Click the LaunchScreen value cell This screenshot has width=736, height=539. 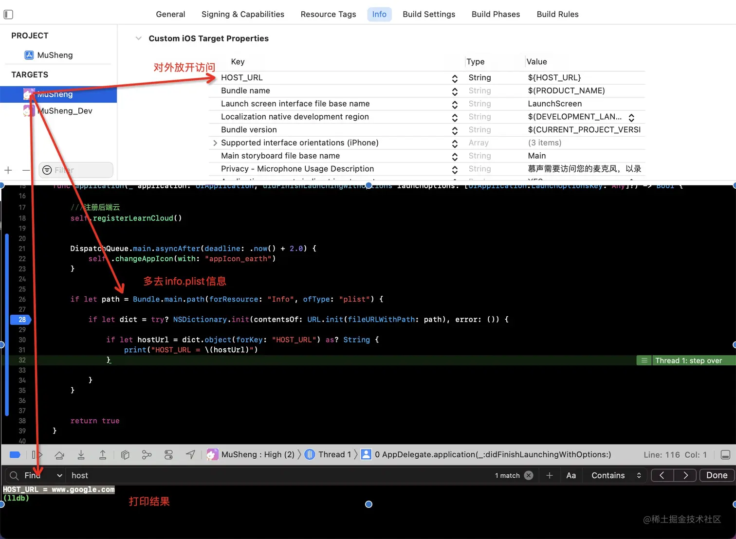coord(555,104)
